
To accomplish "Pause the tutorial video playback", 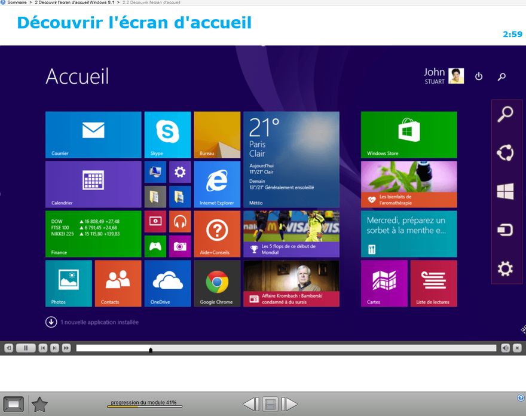I will point(26,348).
